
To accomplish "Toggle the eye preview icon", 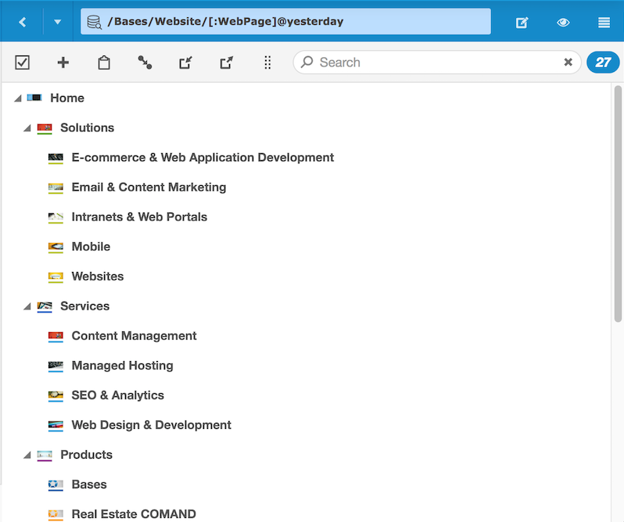I will (x=563, y=23).
